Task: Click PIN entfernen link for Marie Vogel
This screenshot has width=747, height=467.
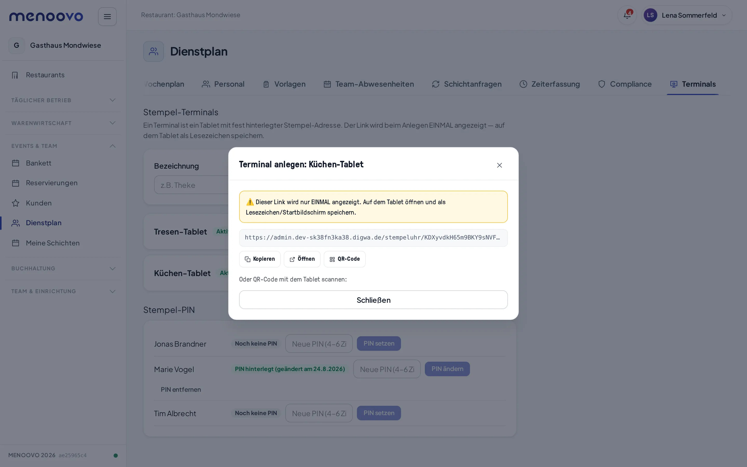Action: coord(181,389)
